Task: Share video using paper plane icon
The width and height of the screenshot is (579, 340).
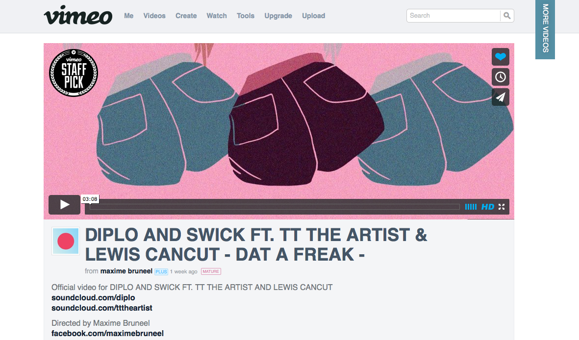Action: click(x=501, y=97)
